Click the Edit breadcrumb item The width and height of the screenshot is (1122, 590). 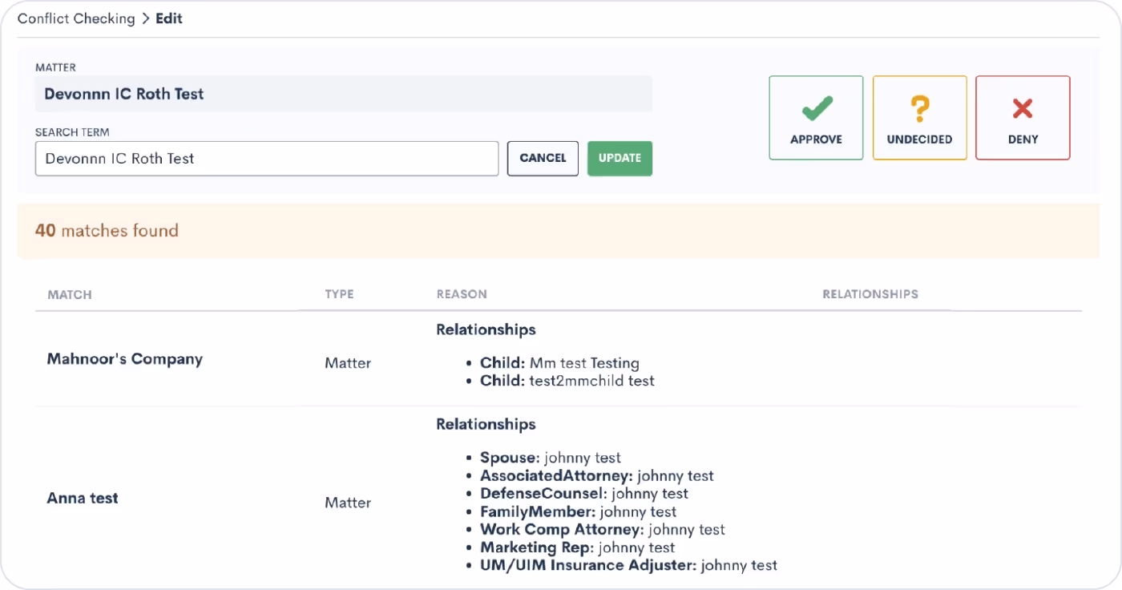pyautogui.click(x=169, y=18)
